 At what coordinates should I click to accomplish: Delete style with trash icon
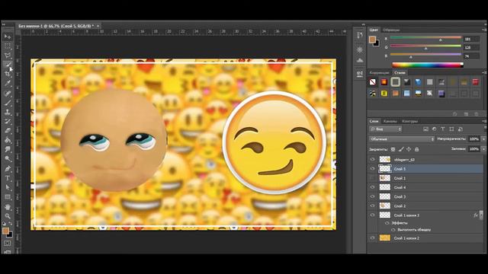[x=476, y=114]
